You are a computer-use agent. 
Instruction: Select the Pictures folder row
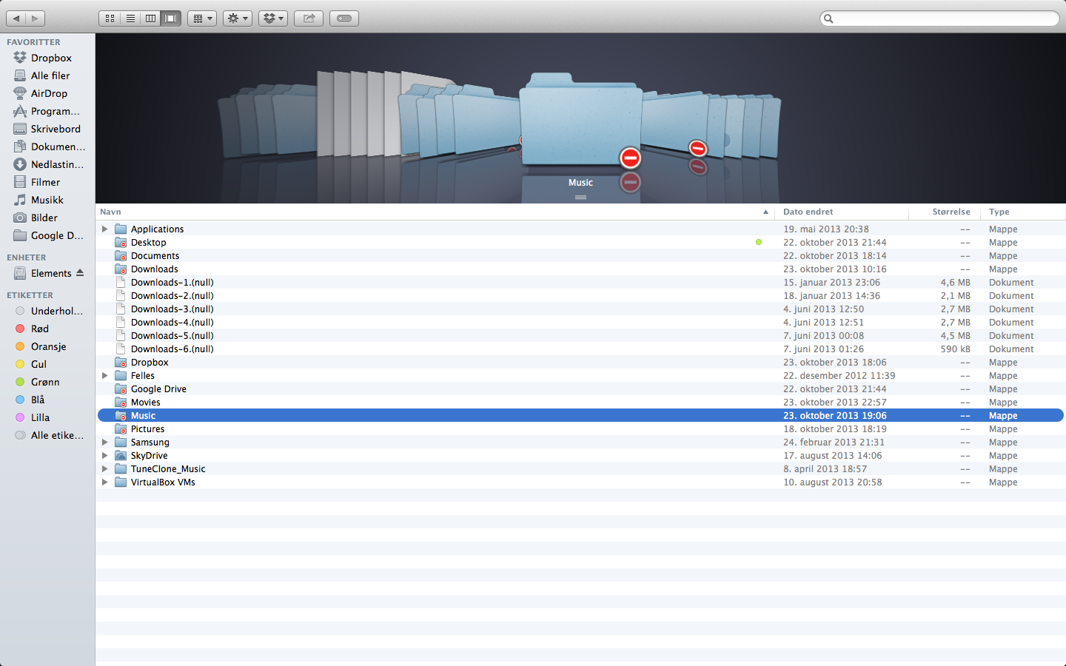pyautogui.click(x=580, y=429)
